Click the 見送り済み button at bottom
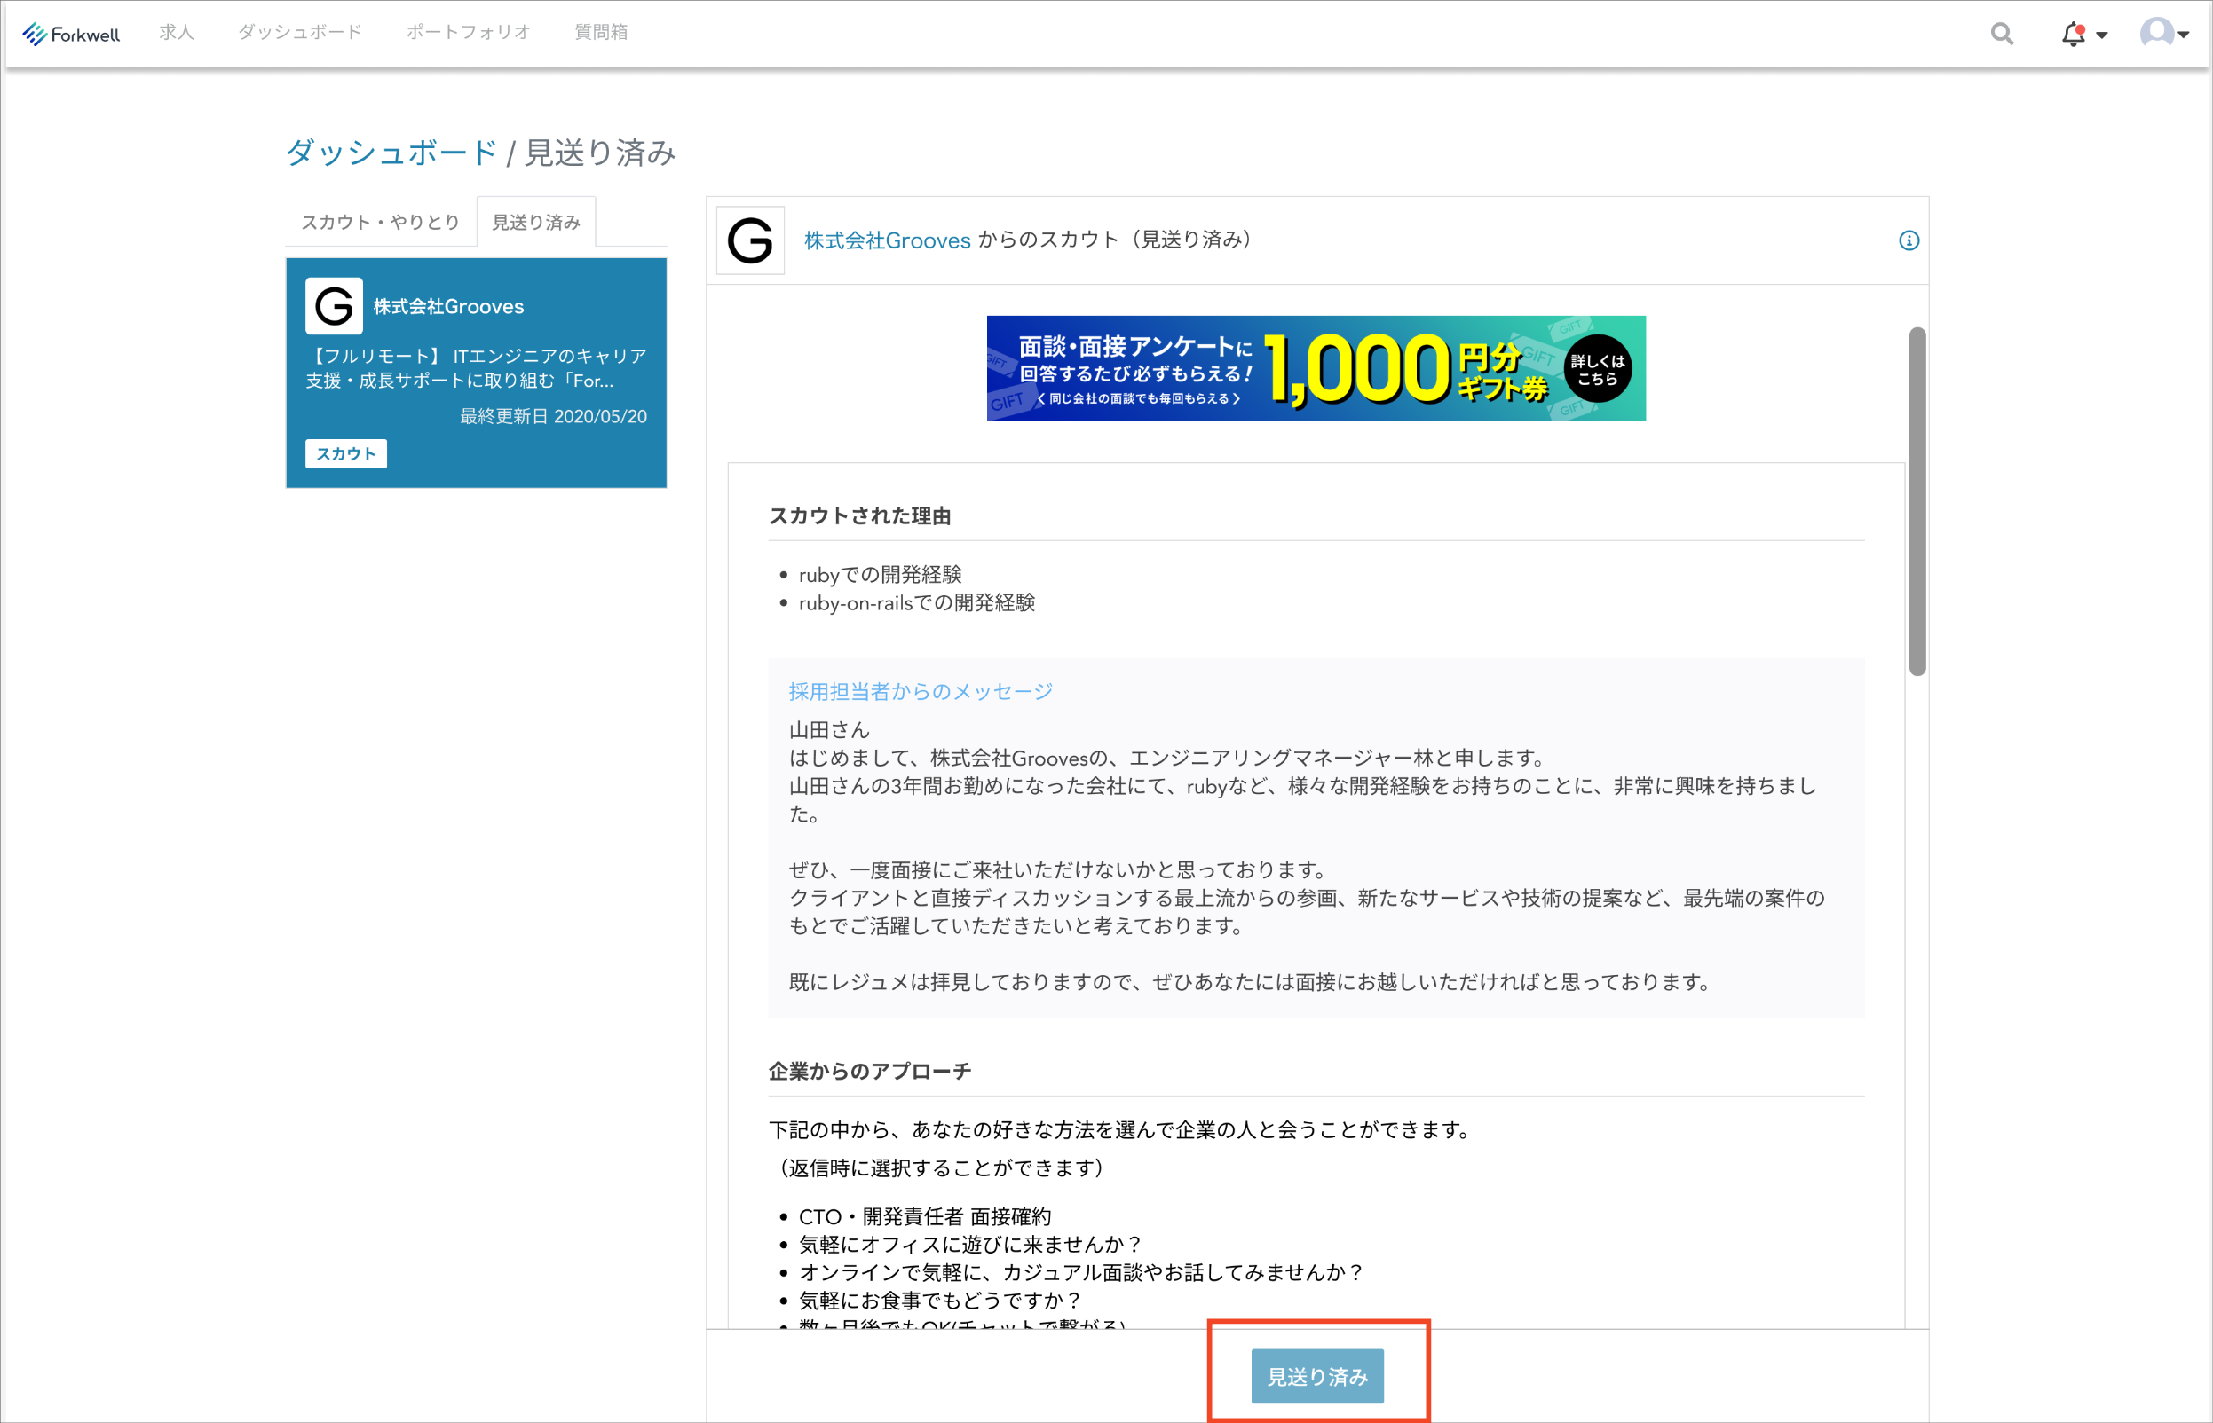 (1317, 1376)
